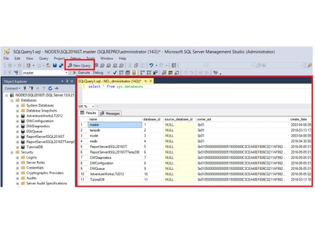The image size is (315, 236).
Task: Open the Edit menu
Action: pyautogui.click(x=17, y=59)
